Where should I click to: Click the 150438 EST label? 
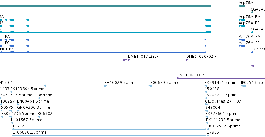212,89
